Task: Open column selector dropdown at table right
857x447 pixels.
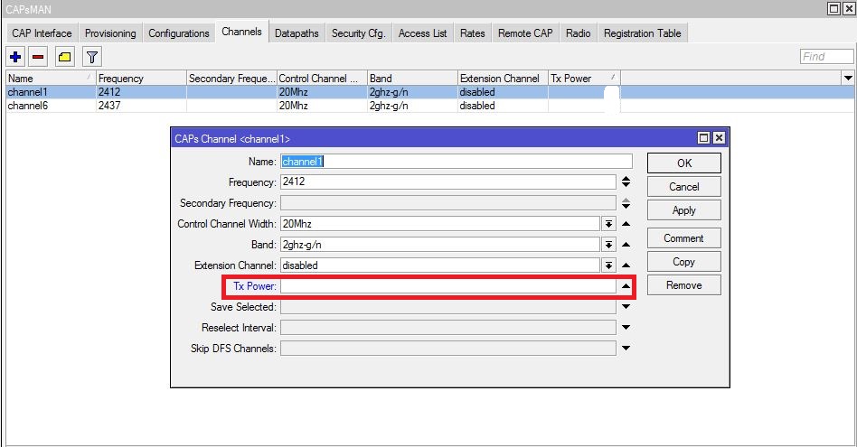Action: click(x=848, y=78)
